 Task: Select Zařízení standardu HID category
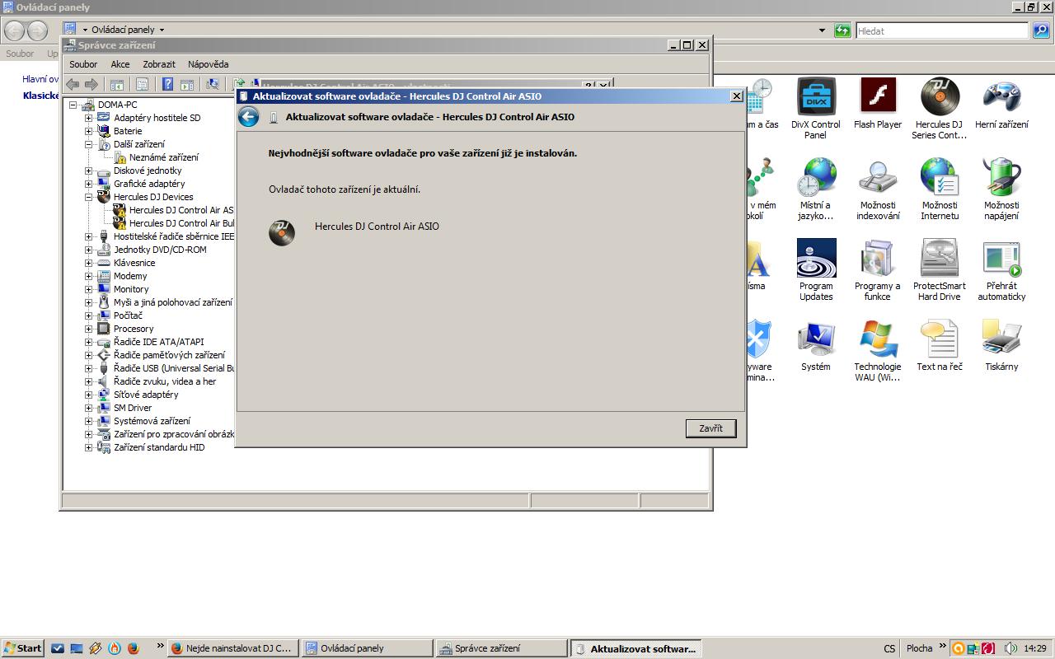[159, 447]
